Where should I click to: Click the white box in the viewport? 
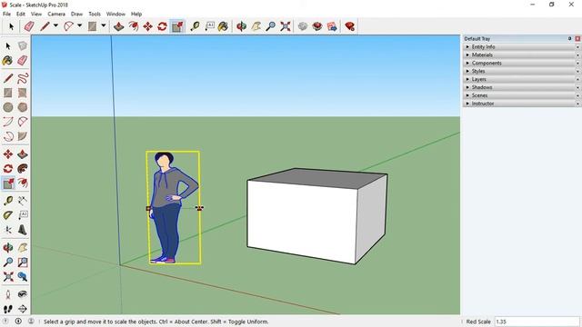(316, 216)
